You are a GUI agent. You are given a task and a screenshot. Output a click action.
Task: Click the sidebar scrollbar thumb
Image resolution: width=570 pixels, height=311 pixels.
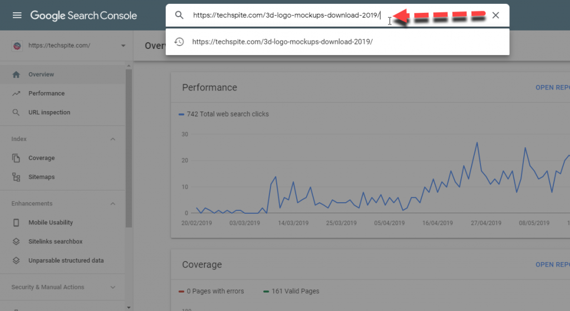coord(129,148)
